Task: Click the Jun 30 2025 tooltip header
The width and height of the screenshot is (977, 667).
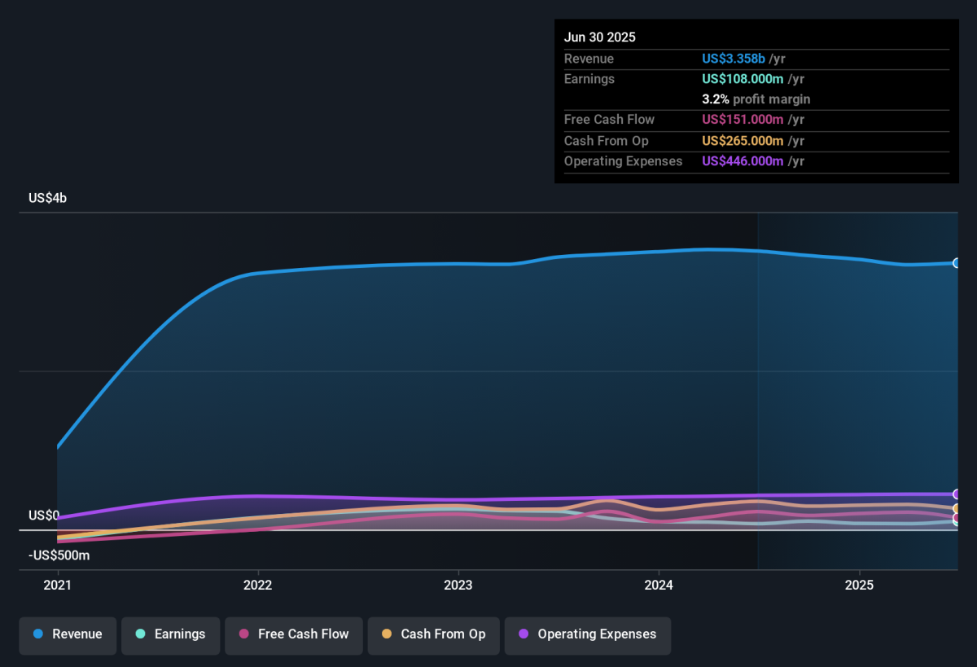Action: point(600,37)
